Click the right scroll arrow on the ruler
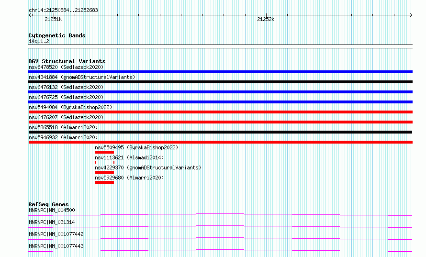Screen dimensions: 426x257 click(411, 15)
